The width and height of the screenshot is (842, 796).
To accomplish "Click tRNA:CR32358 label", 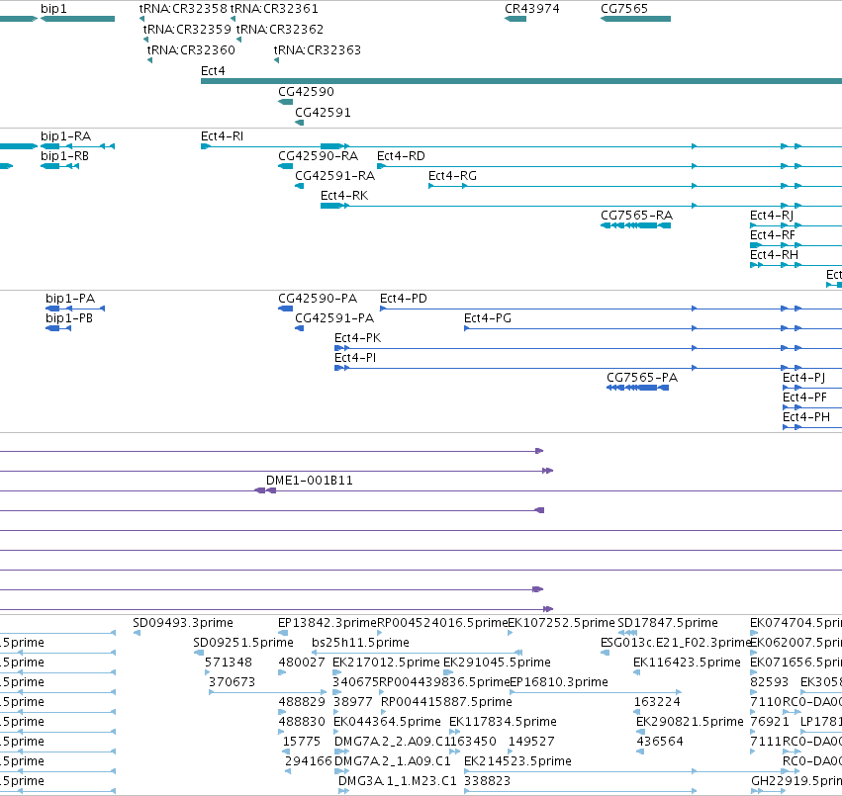I will pyautogui.click(x=183, y=9).
